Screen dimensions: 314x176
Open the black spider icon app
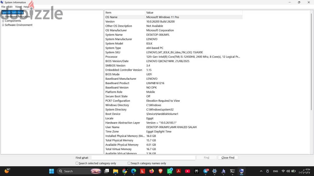196,171
